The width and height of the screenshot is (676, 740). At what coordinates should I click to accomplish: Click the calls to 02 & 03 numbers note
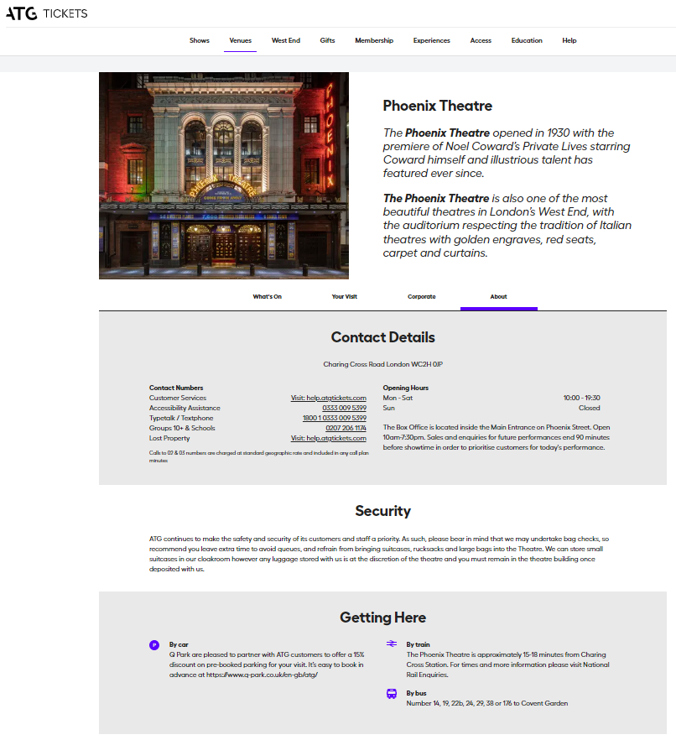(259, 456)
